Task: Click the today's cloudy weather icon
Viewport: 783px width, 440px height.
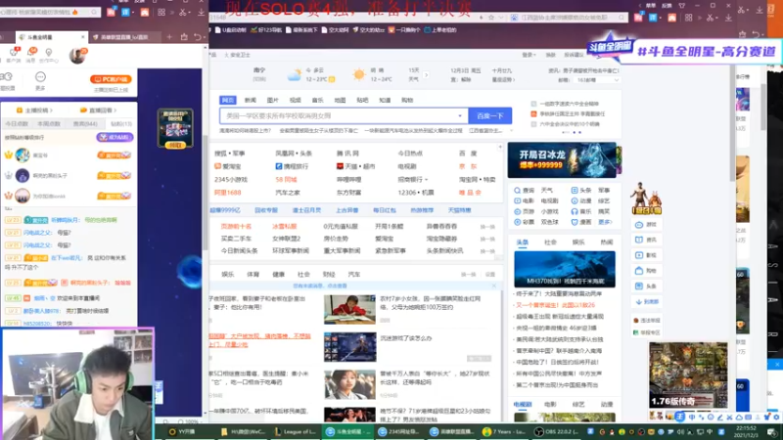Action: point(295,75)
